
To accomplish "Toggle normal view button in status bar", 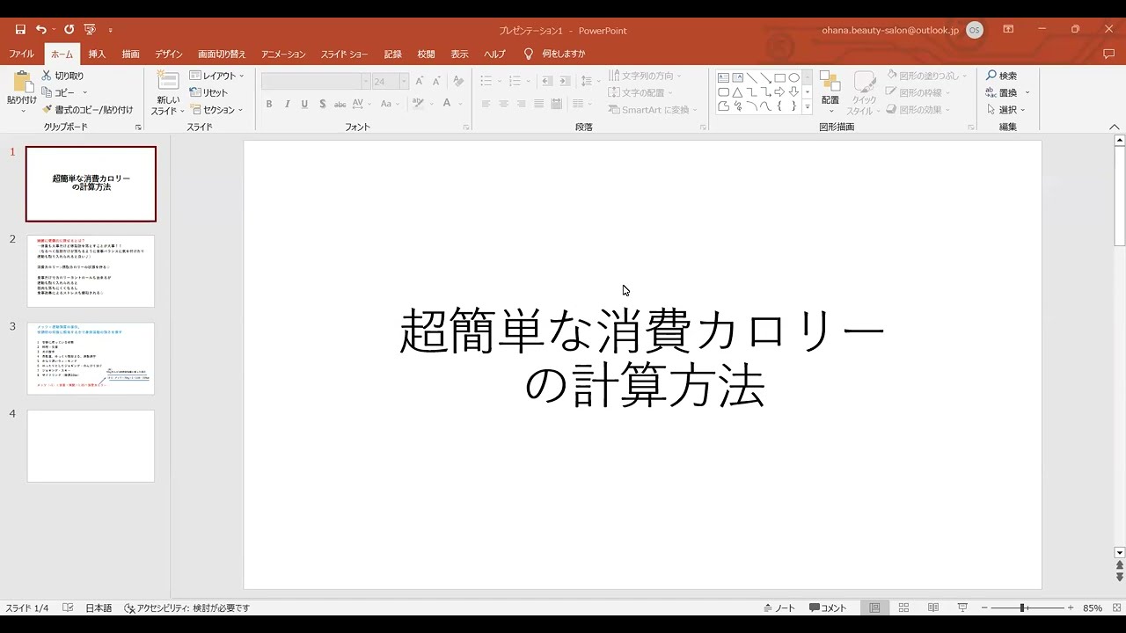I will [874, 608].
